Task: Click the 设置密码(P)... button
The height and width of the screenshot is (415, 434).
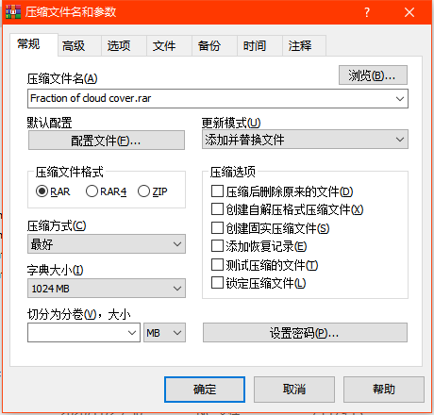Action: point(305,333)
